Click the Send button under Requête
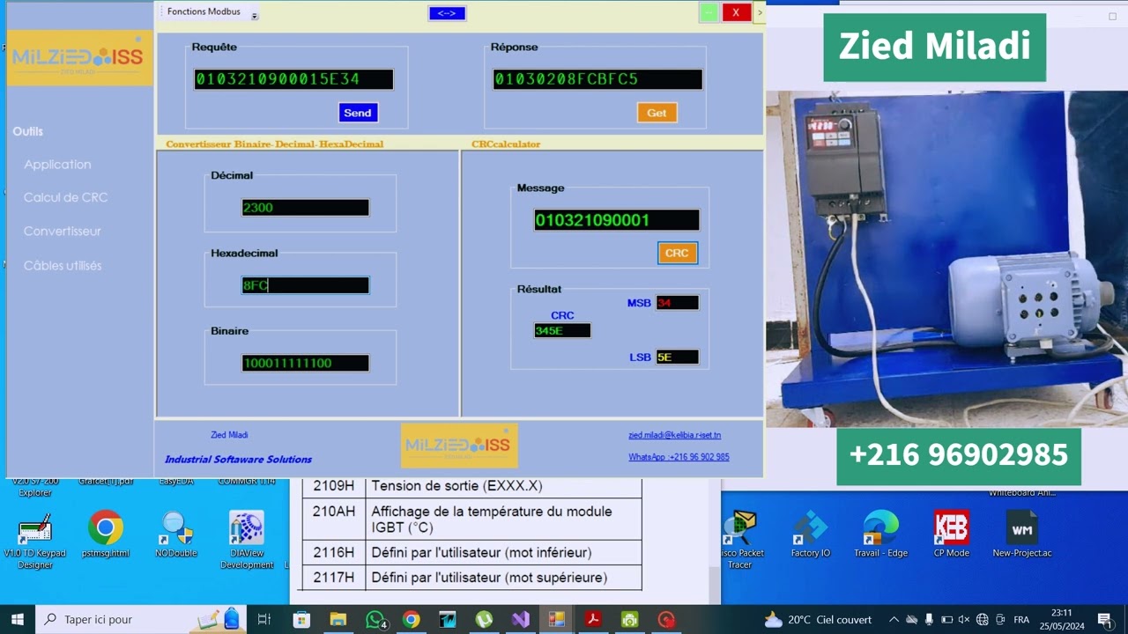Viewport: 1128px width, 634px height. click(x=358, y=113)
